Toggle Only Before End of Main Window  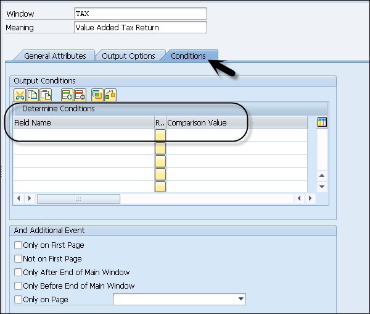(18, 286)
